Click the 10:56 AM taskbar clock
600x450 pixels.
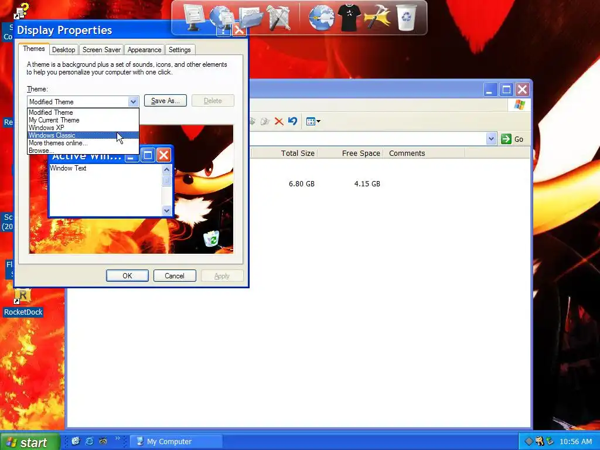(575, 442)
